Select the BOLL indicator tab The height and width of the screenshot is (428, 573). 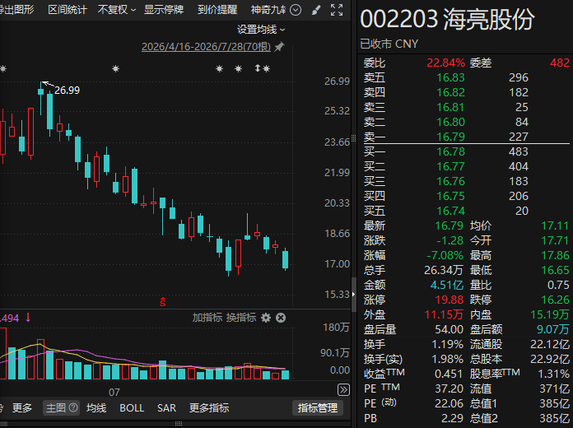point(132,408)
